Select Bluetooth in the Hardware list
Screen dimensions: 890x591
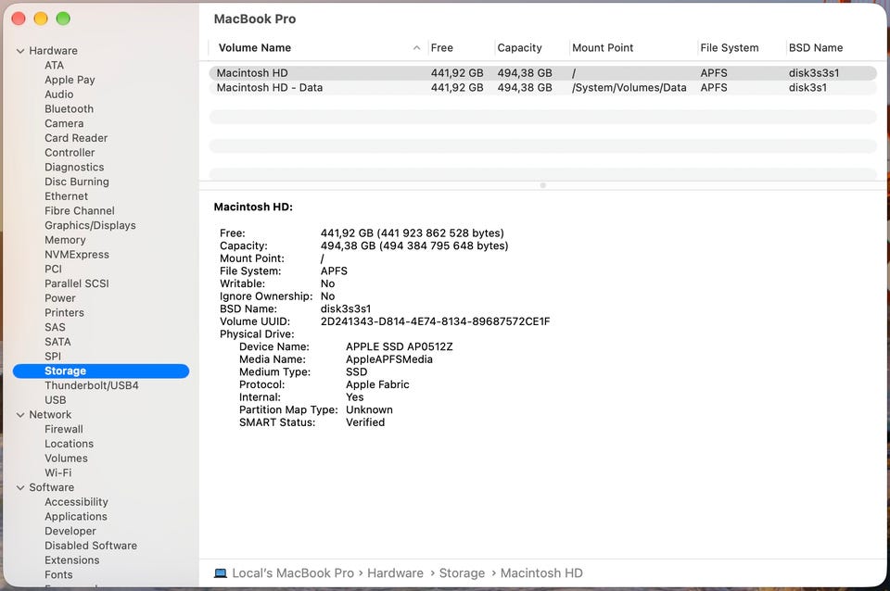tap(70, 109)
